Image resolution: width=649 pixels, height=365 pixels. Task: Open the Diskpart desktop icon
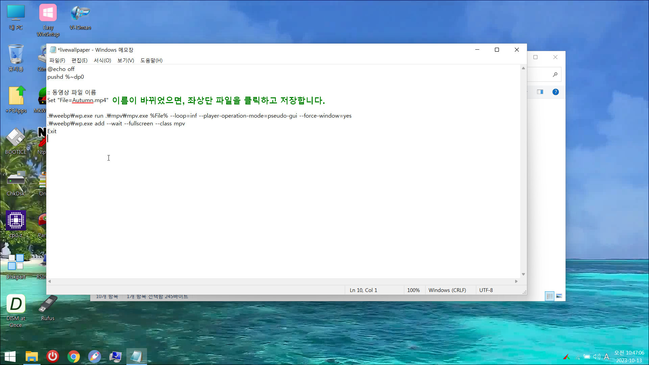click(16, 266)
